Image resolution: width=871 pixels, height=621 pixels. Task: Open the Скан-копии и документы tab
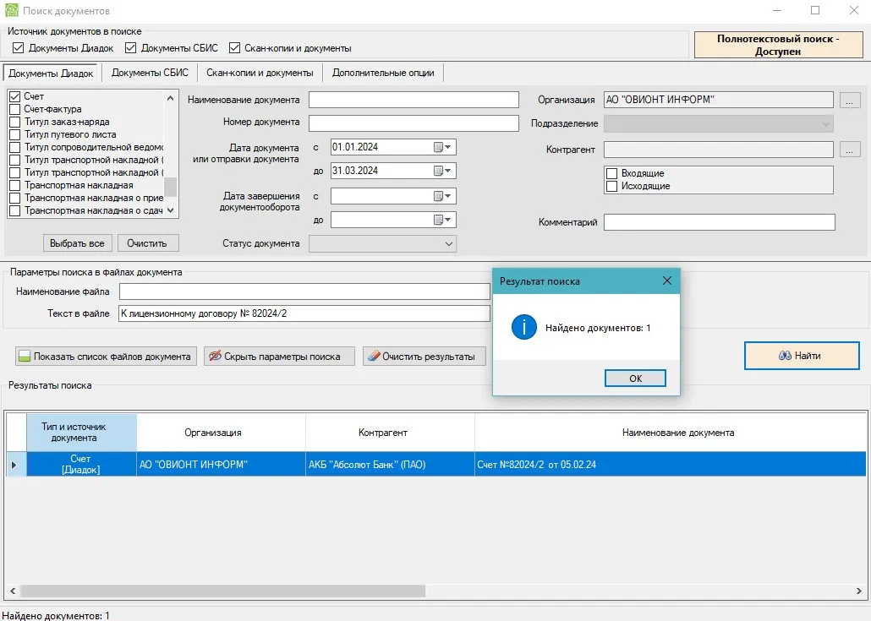pos(260,73)
